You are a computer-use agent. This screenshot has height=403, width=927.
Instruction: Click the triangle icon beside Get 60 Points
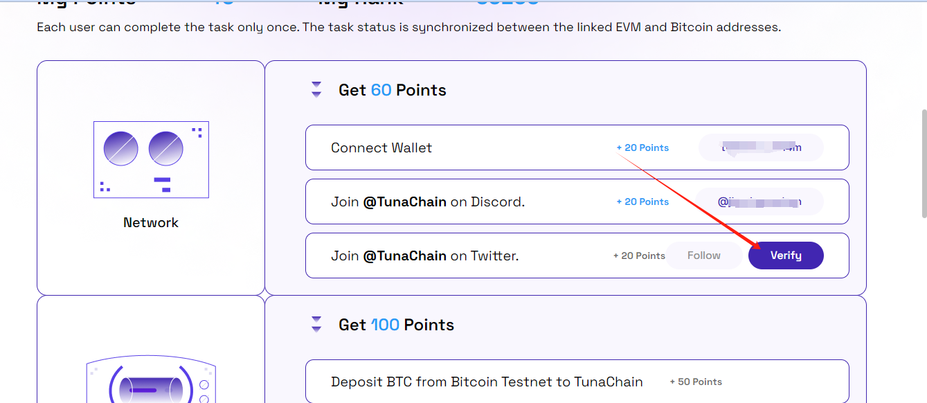click(x=316, y=89)
